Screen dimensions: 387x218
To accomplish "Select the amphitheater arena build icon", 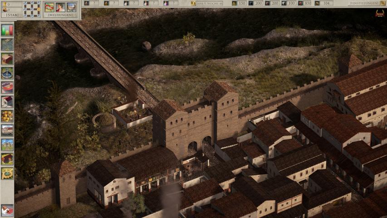I will (x=7, y=87).
